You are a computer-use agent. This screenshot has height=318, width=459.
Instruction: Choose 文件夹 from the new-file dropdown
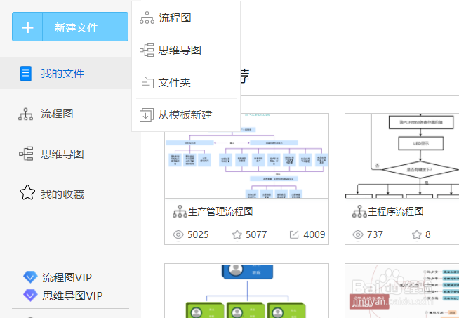(x=186, y=83)
